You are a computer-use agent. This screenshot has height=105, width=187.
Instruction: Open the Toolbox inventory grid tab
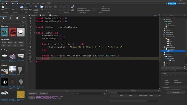pos(11,18)
